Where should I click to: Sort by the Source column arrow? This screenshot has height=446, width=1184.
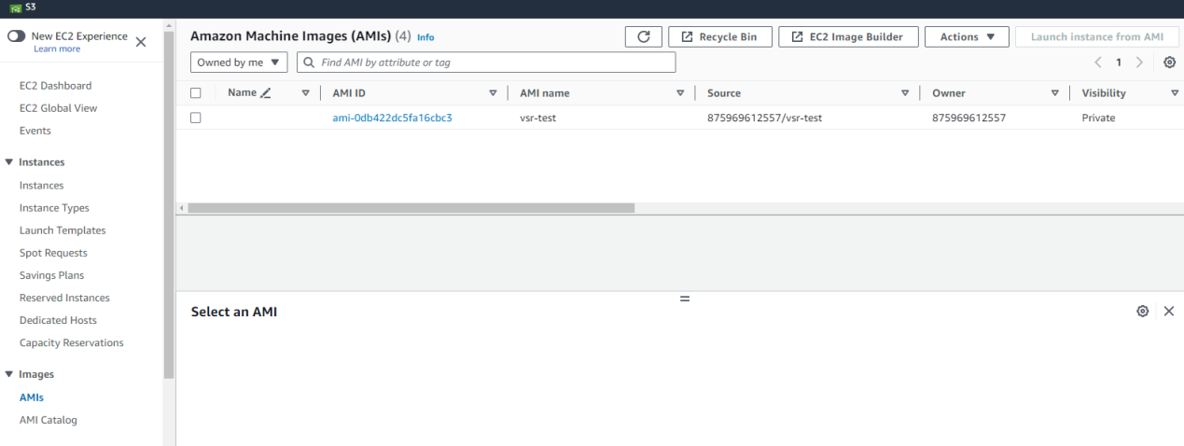pos(905,93)
